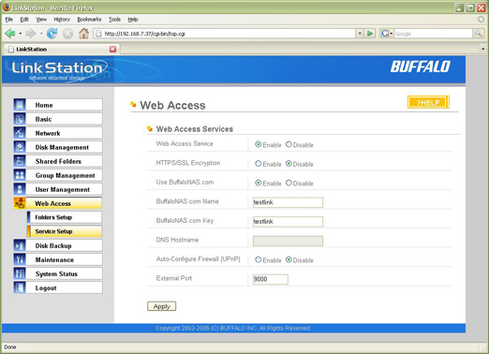Open Disk Management via its icon
Viewport: 489px width, 354px height.
[x=20, y=147]
